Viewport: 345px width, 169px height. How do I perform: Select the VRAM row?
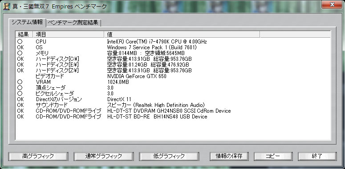[173, 82]
